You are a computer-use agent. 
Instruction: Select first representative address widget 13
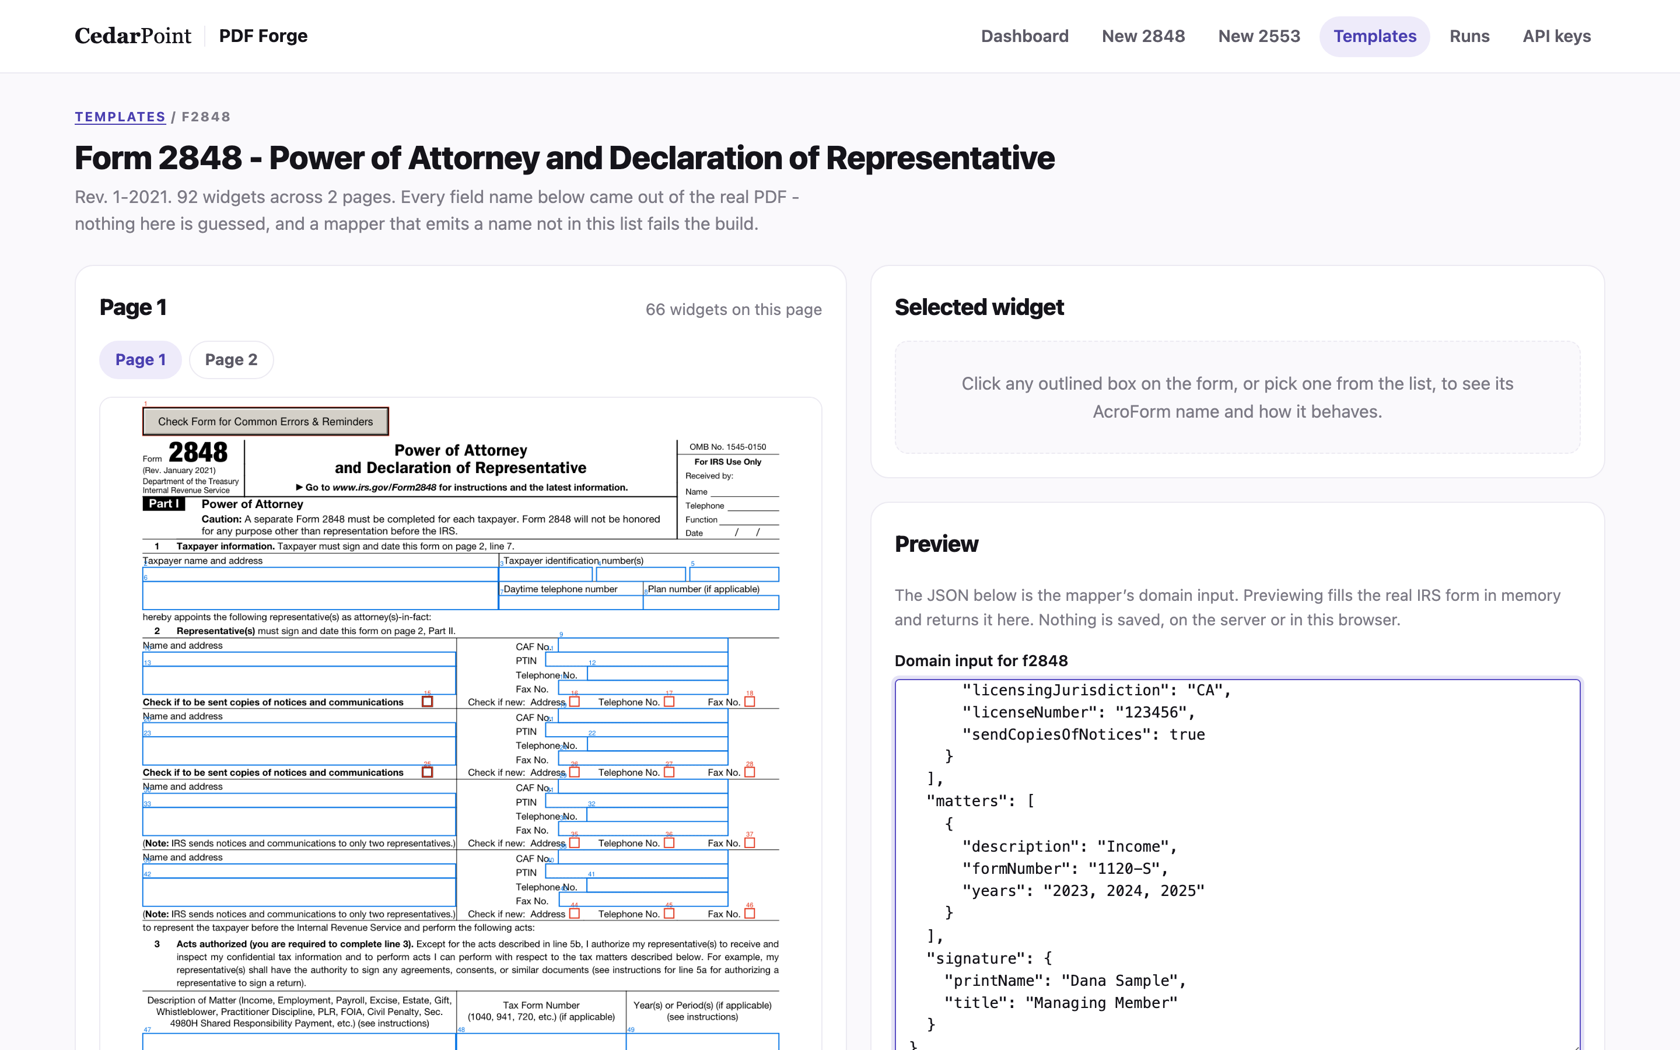point(299,681)
